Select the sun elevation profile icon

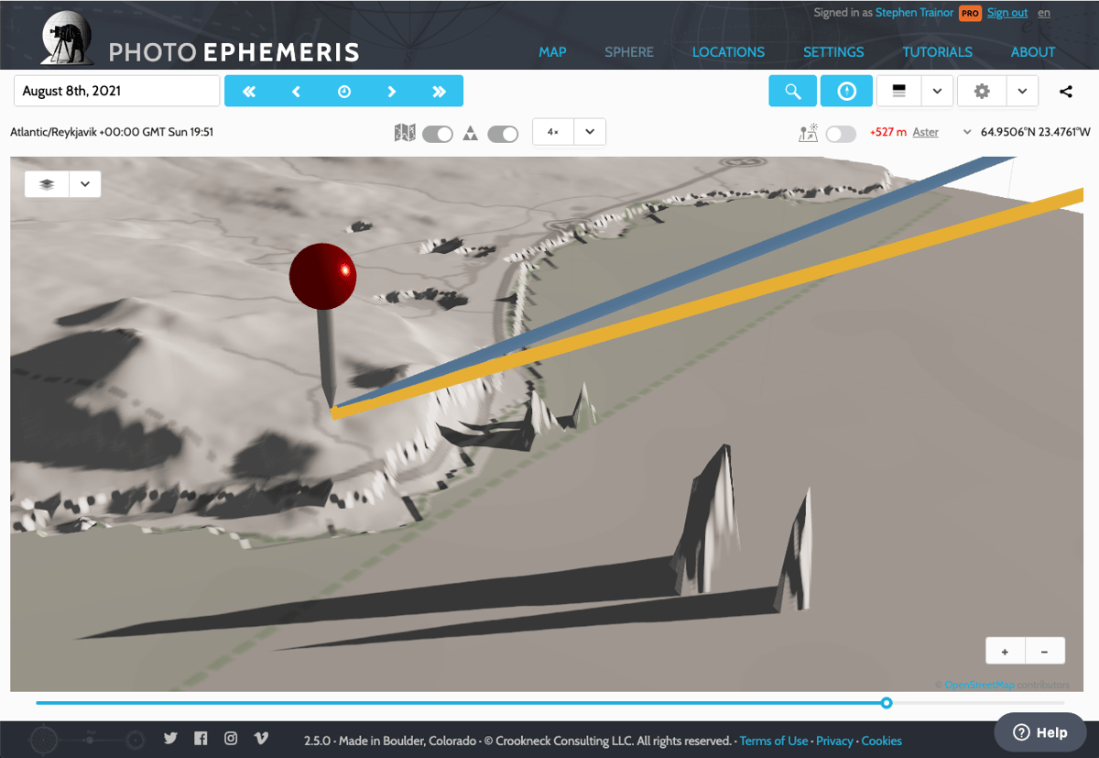809,132
